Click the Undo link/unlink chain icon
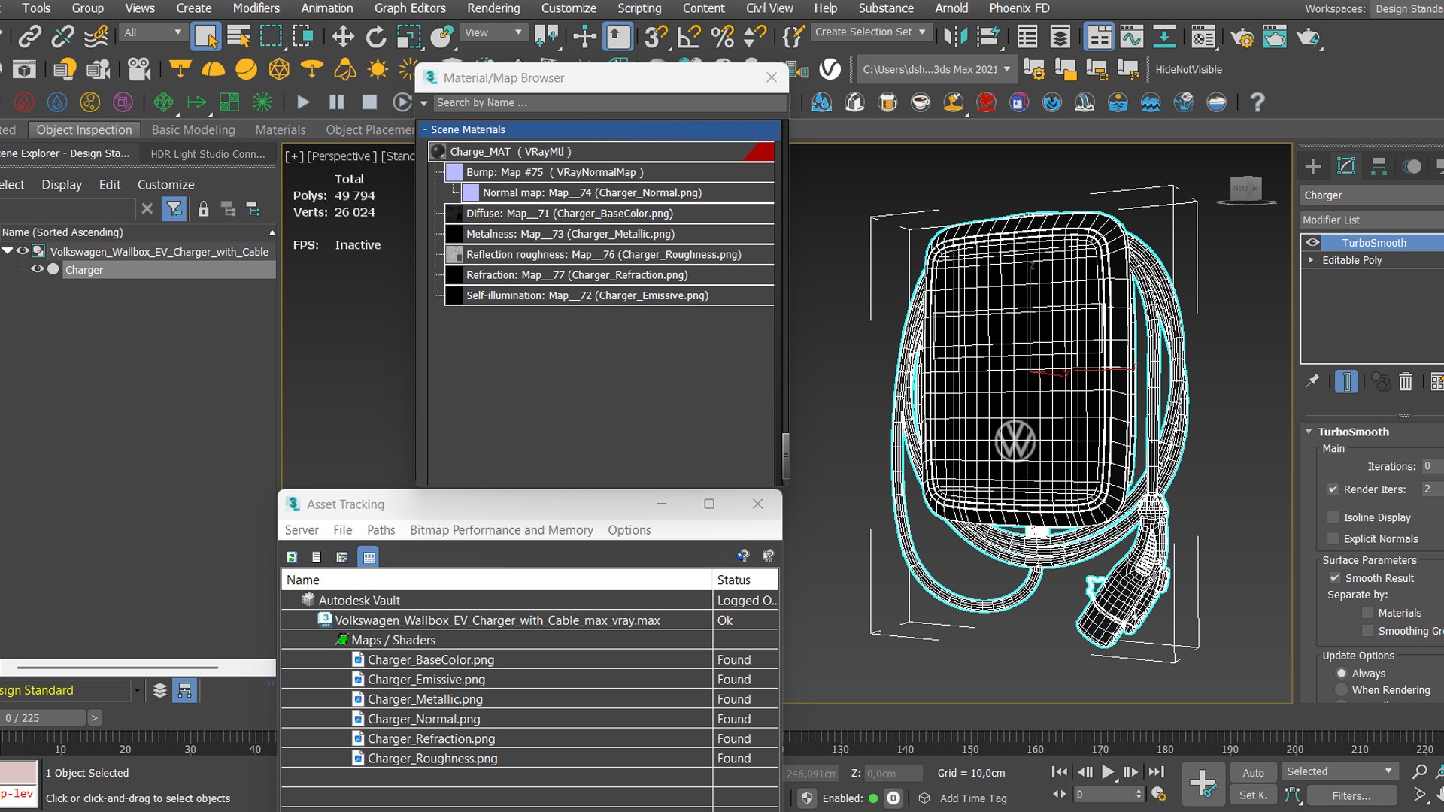Viewport: 1444px width, 812px height. click(62, 36)
